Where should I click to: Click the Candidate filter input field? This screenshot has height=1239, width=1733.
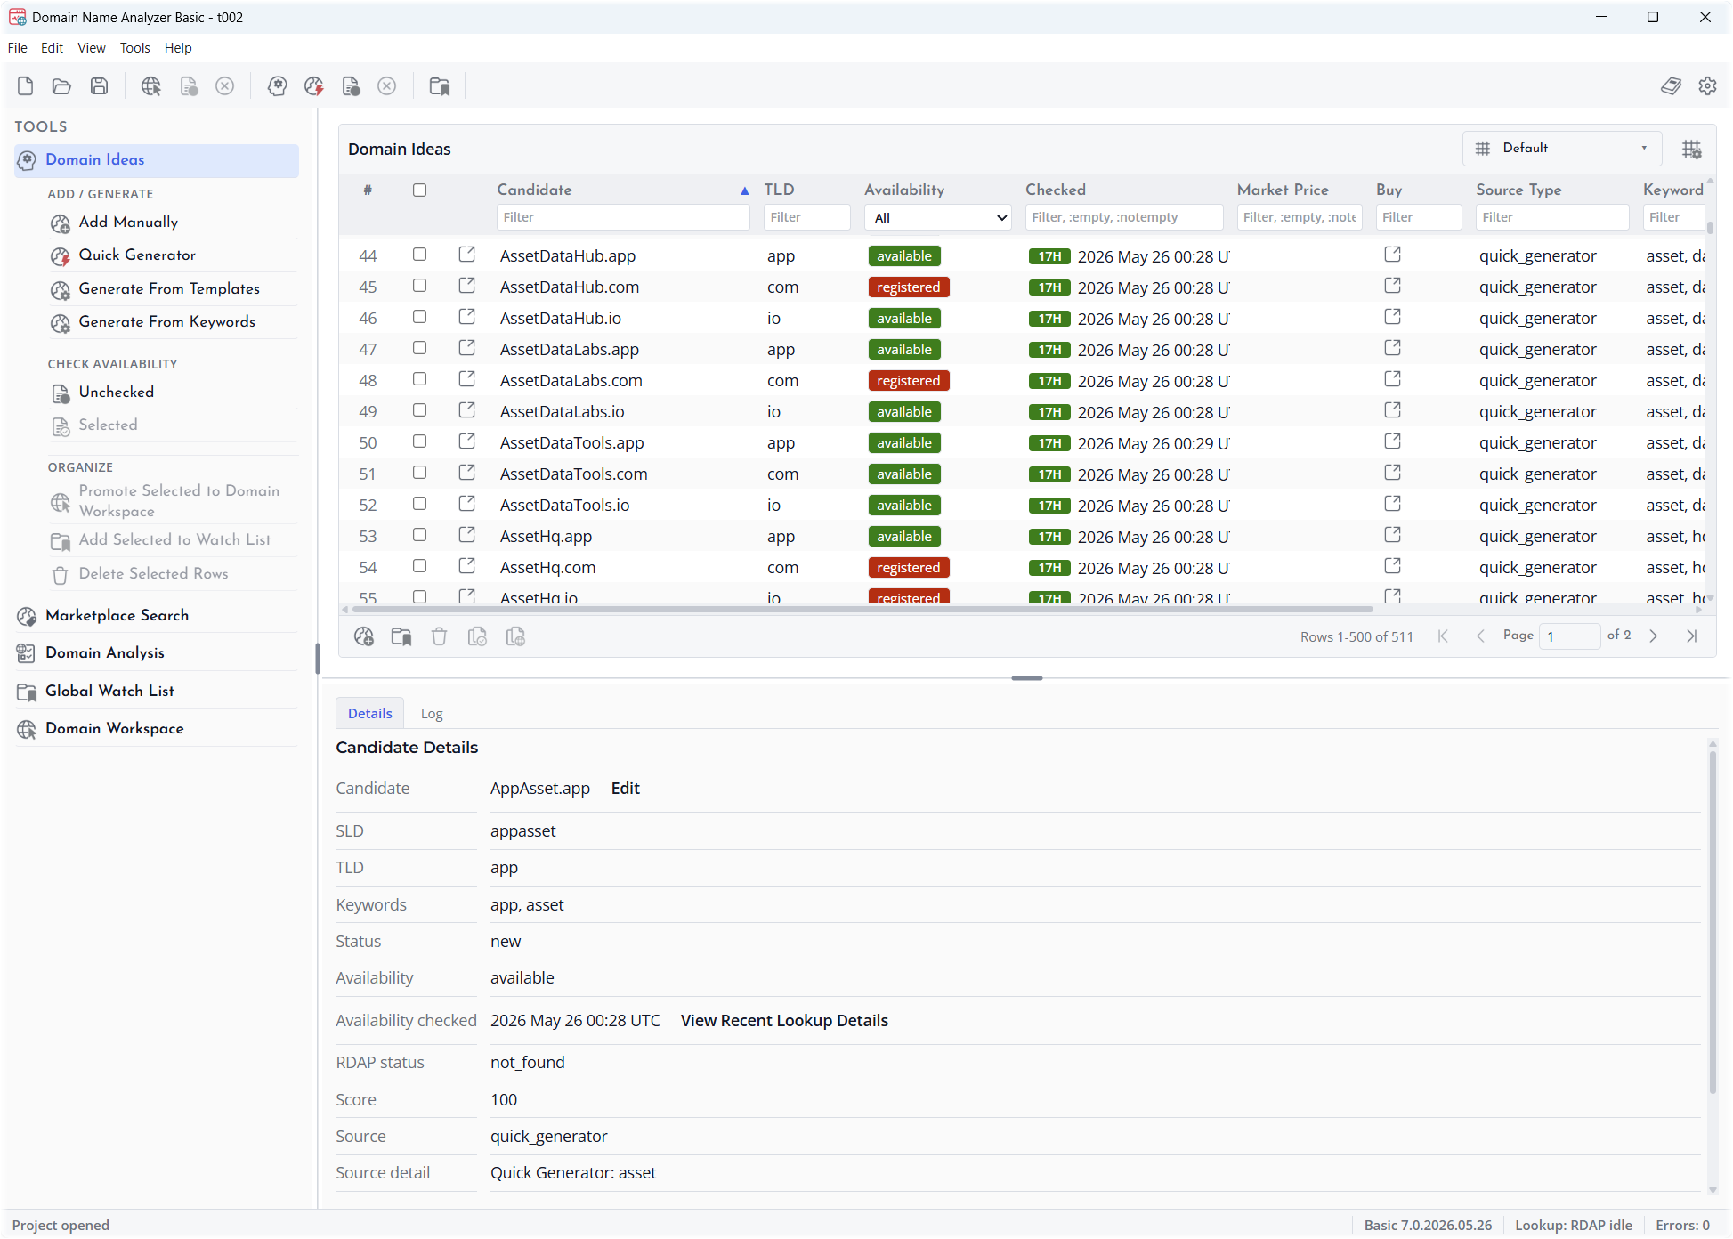click(623, 217)
